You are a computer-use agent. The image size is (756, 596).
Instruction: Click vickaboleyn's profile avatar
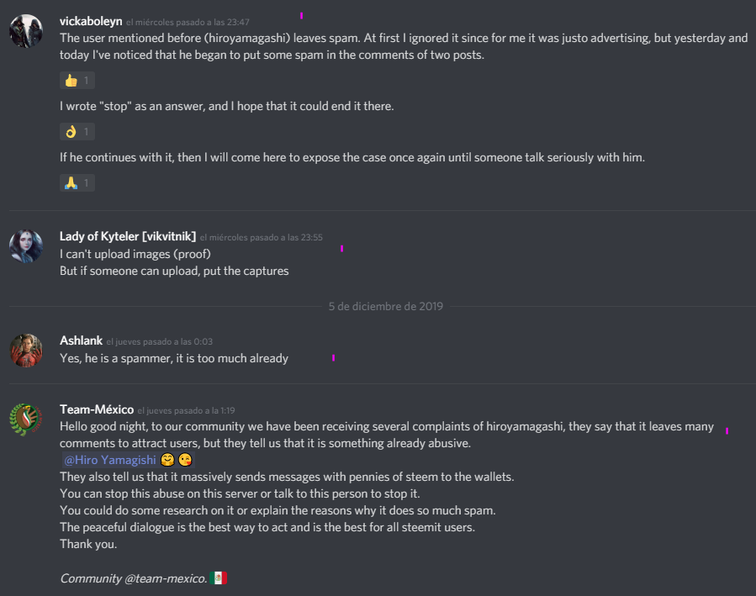pos(26,31)
